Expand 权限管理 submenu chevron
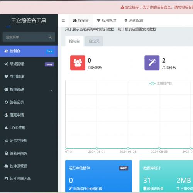 click(x=52, y=91)
